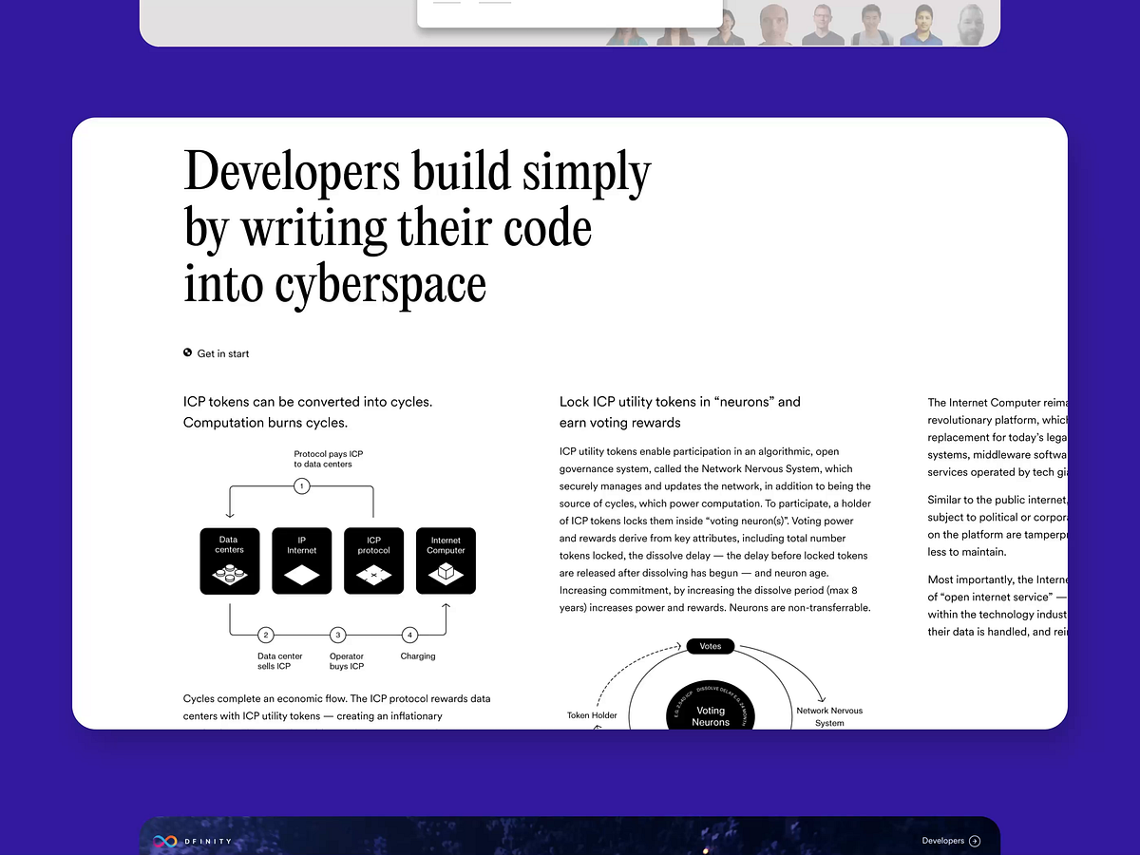Image resolution: width=1140 pixels, height=855 pixels.
Task: Click step 4 circle for Charging
Action: [x=409, y=635]
